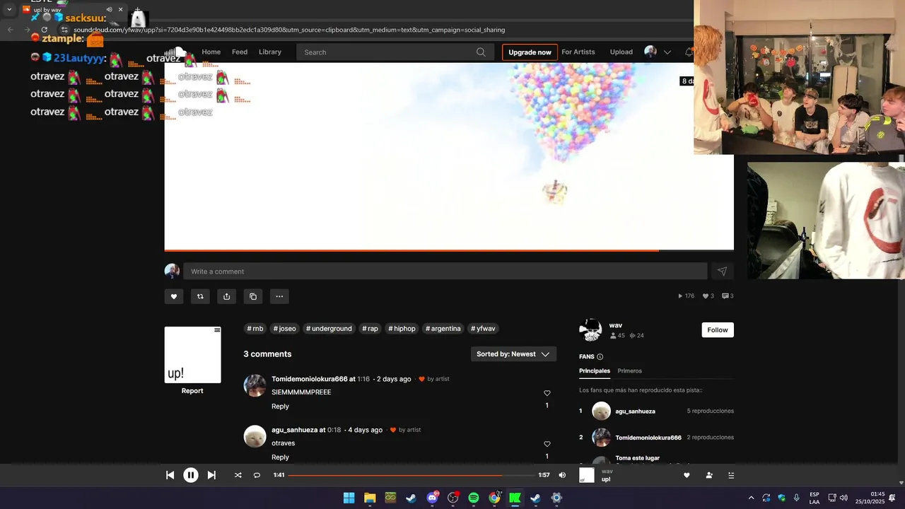This screenshot has width=905, height=509.
Task: Click the browser address bar URL
Action: [x=289, y=30]
